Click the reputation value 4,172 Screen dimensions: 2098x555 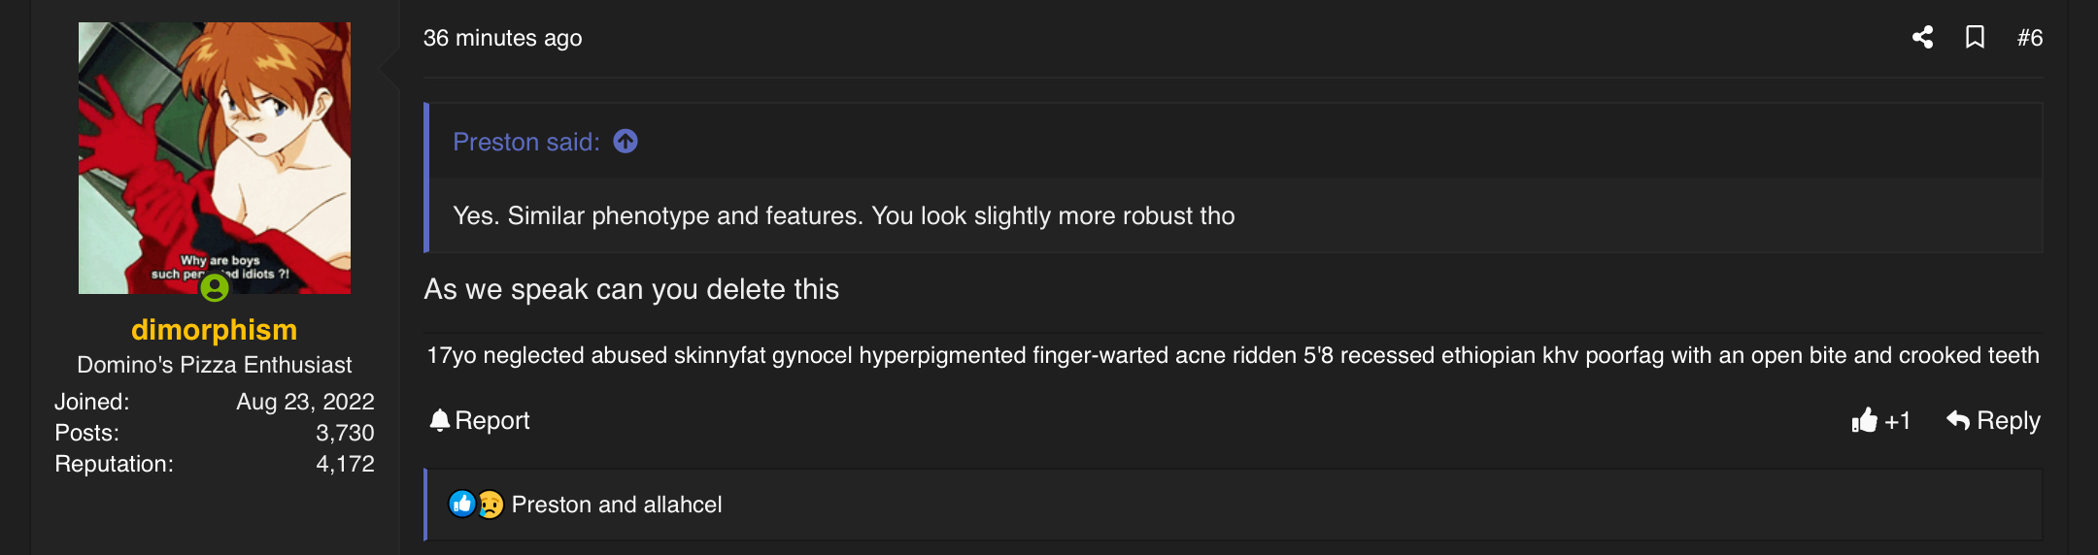tap(345, 464)
